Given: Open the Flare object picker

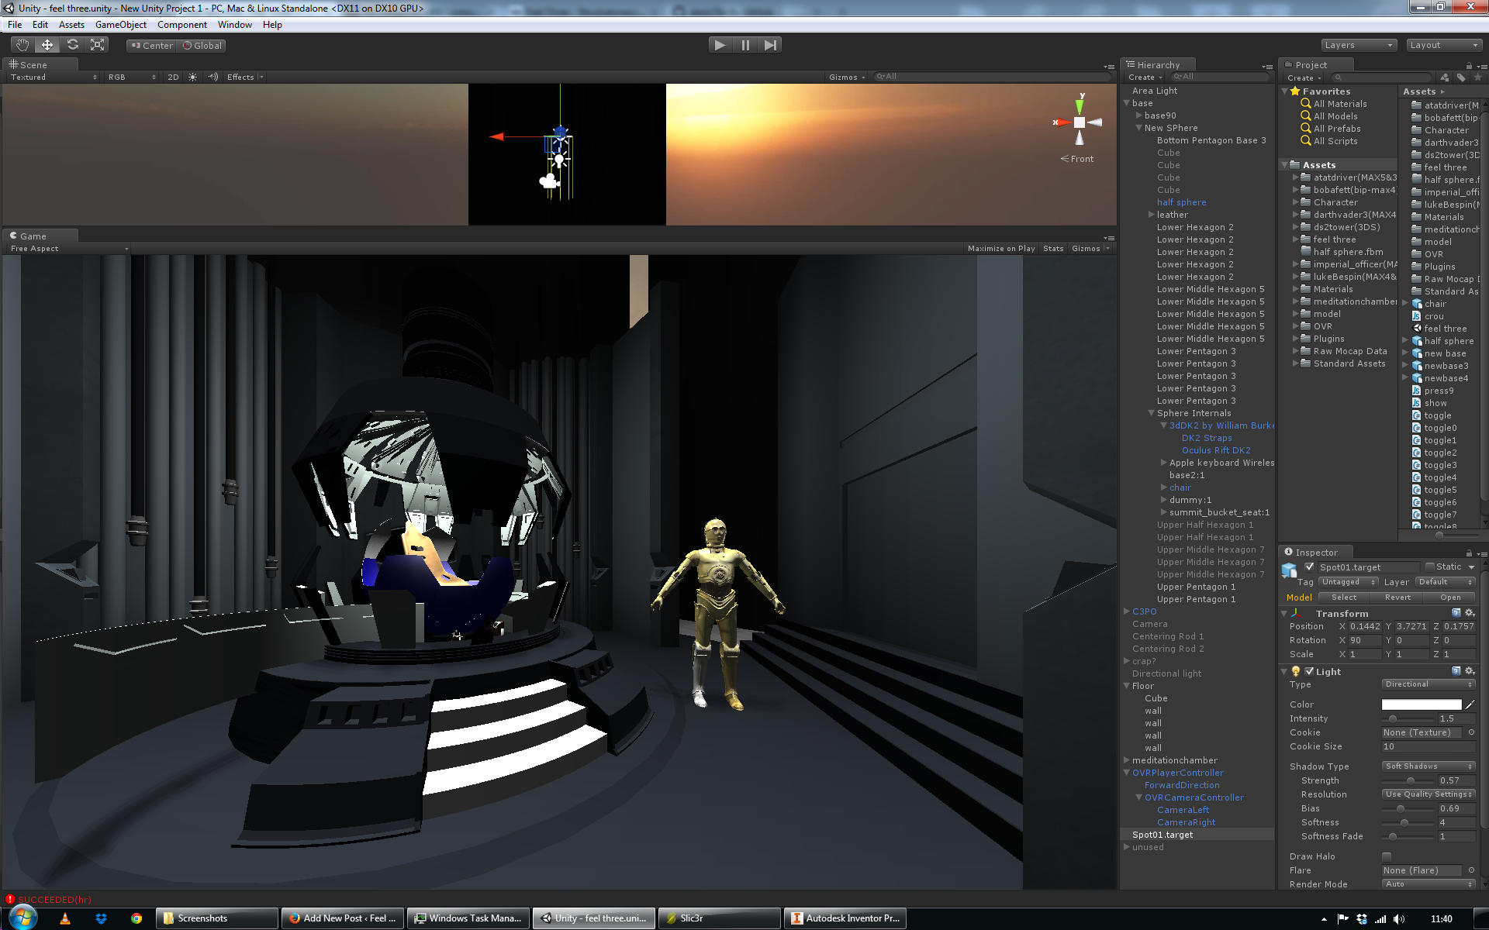Looking at the screenshot, I should [1471, 870].
